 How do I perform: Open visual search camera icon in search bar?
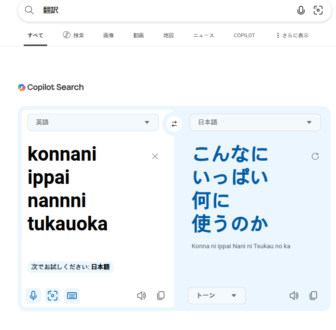pyautogui.click(x=318, y=10)
